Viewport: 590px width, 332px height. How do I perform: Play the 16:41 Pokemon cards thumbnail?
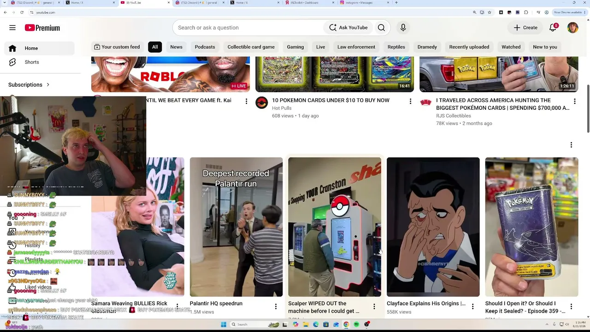[x=335, y=74]
